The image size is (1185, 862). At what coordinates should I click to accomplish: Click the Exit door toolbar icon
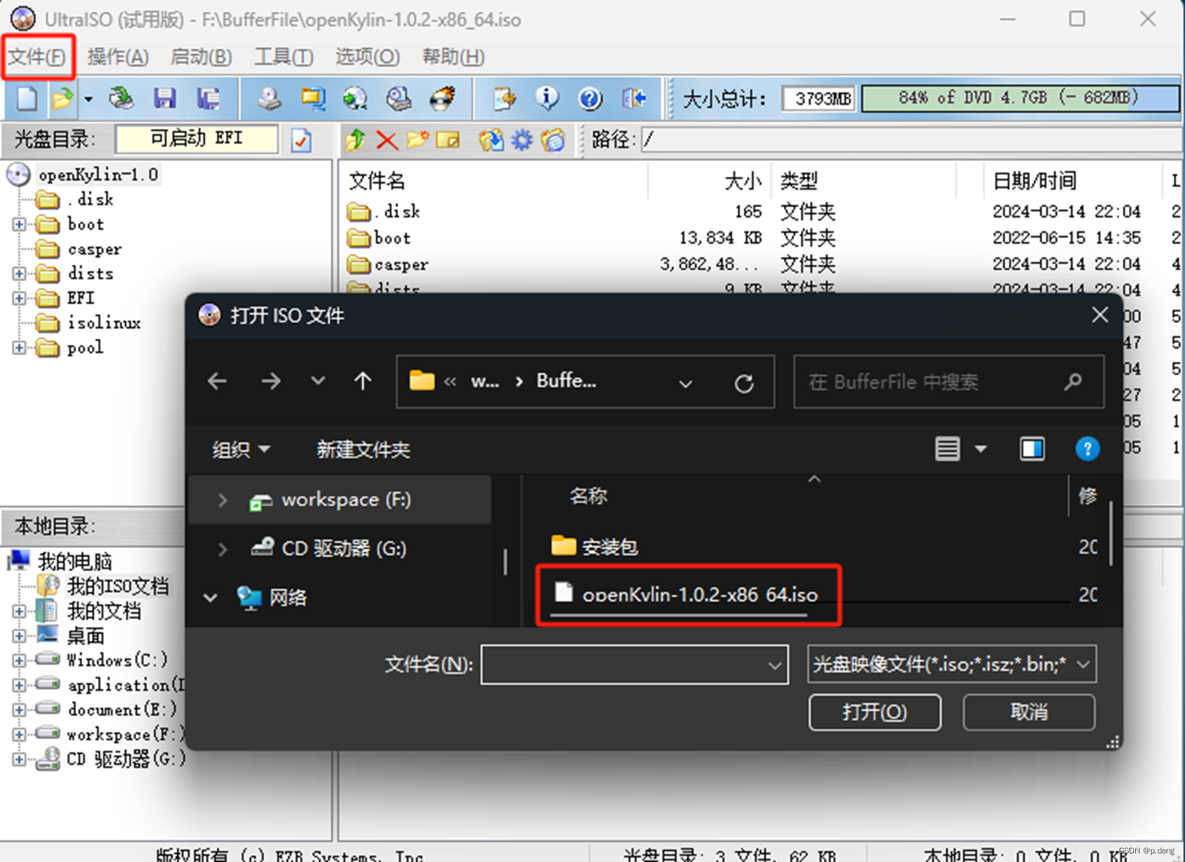pyautogui.click(x=634, y=98)
